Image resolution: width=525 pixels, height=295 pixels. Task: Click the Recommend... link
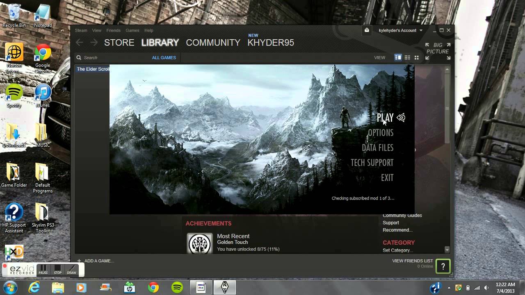click(x=397, y=230)
